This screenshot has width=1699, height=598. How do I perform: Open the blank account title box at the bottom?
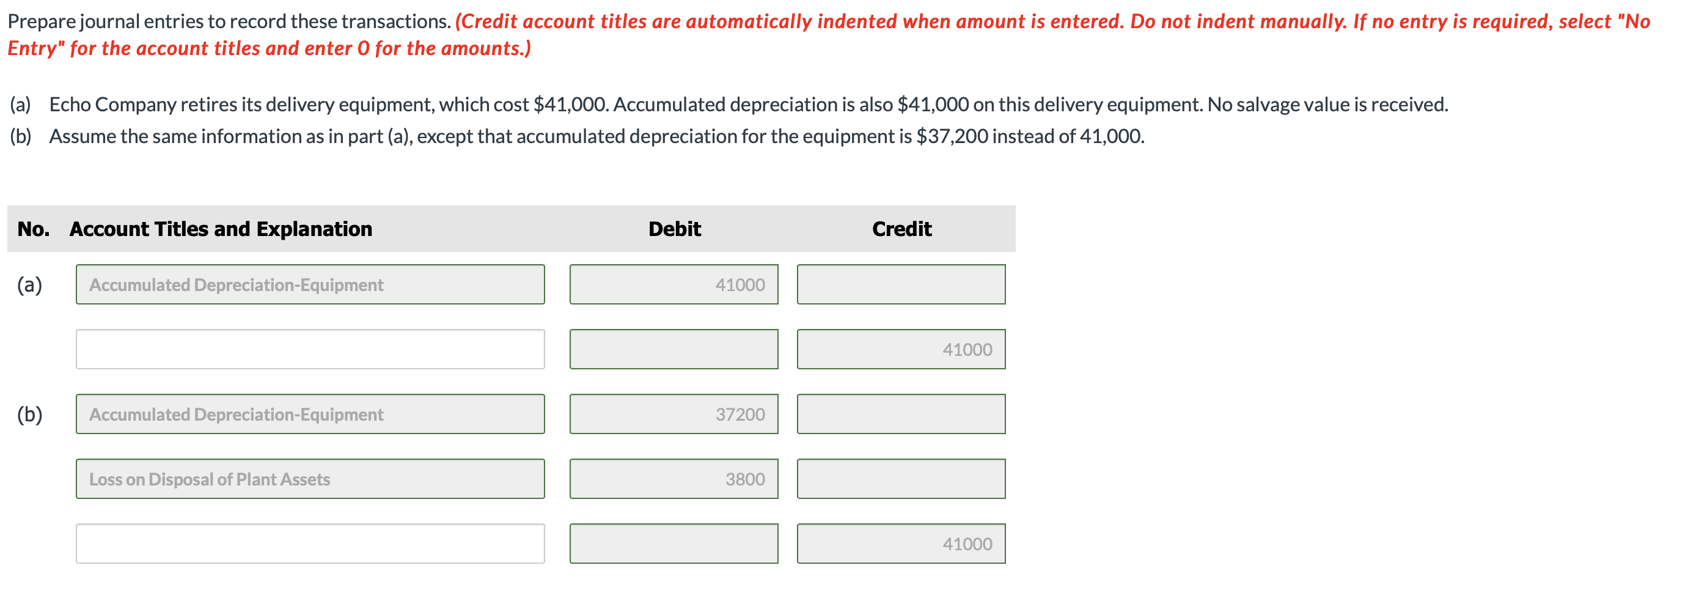(x=310, y=543)
